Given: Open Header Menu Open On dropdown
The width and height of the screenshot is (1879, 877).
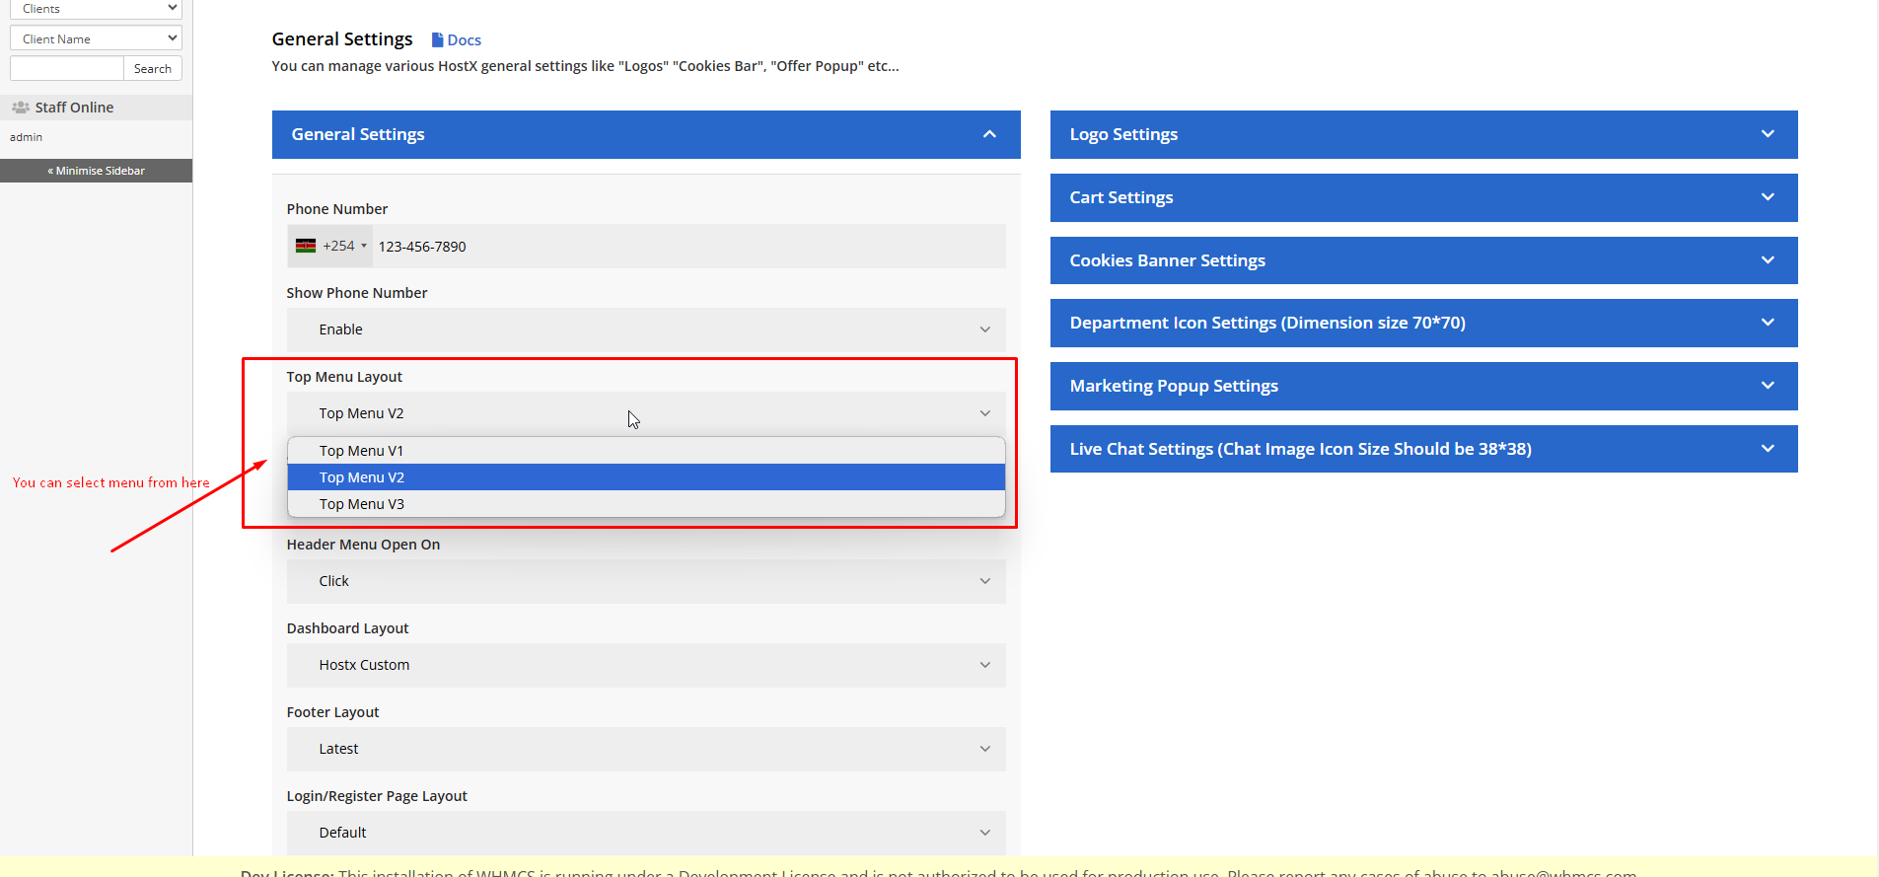Looking at the screenshot, I should 646,581.
